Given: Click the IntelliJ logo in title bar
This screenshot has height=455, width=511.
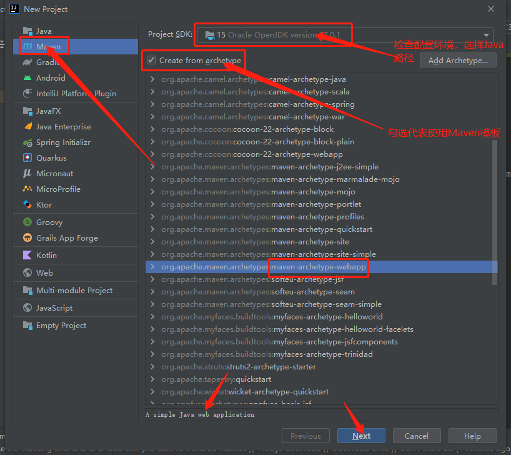Looking at the screenshot, I should click(x=14, y=9).
